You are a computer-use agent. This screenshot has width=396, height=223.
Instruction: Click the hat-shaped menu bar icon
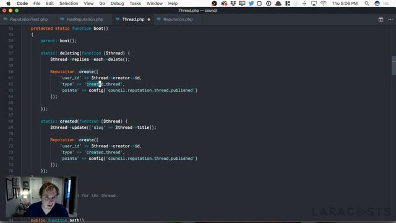pos(278,3)
